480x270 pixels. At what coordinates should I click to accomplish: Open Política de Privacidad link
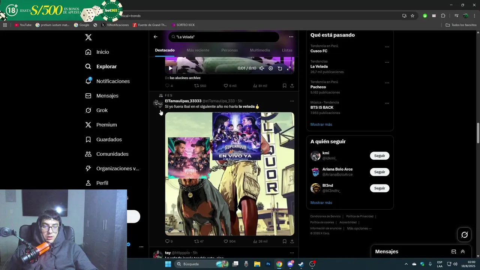click(360, 216)
